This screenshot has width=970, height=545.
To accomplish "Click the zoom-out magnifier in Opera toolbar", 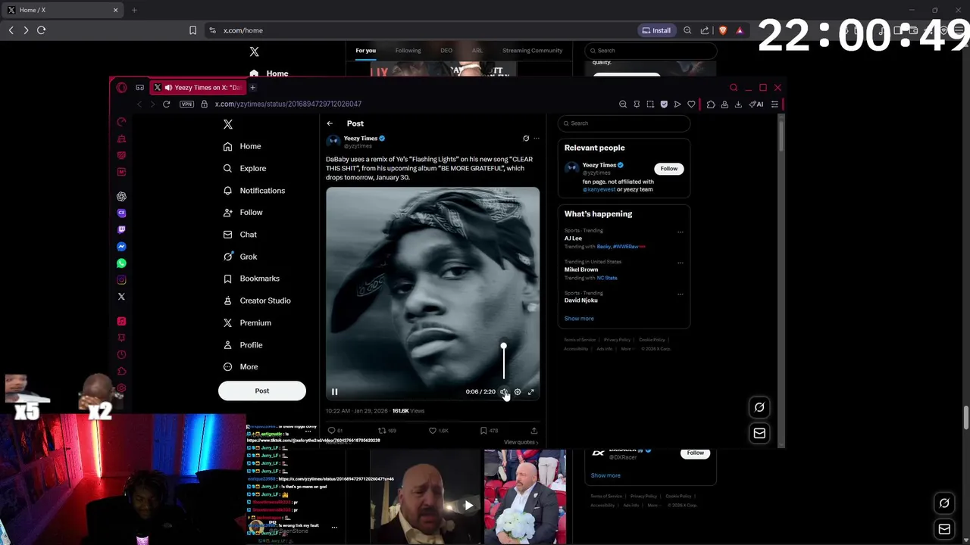I will click(623, 104).
